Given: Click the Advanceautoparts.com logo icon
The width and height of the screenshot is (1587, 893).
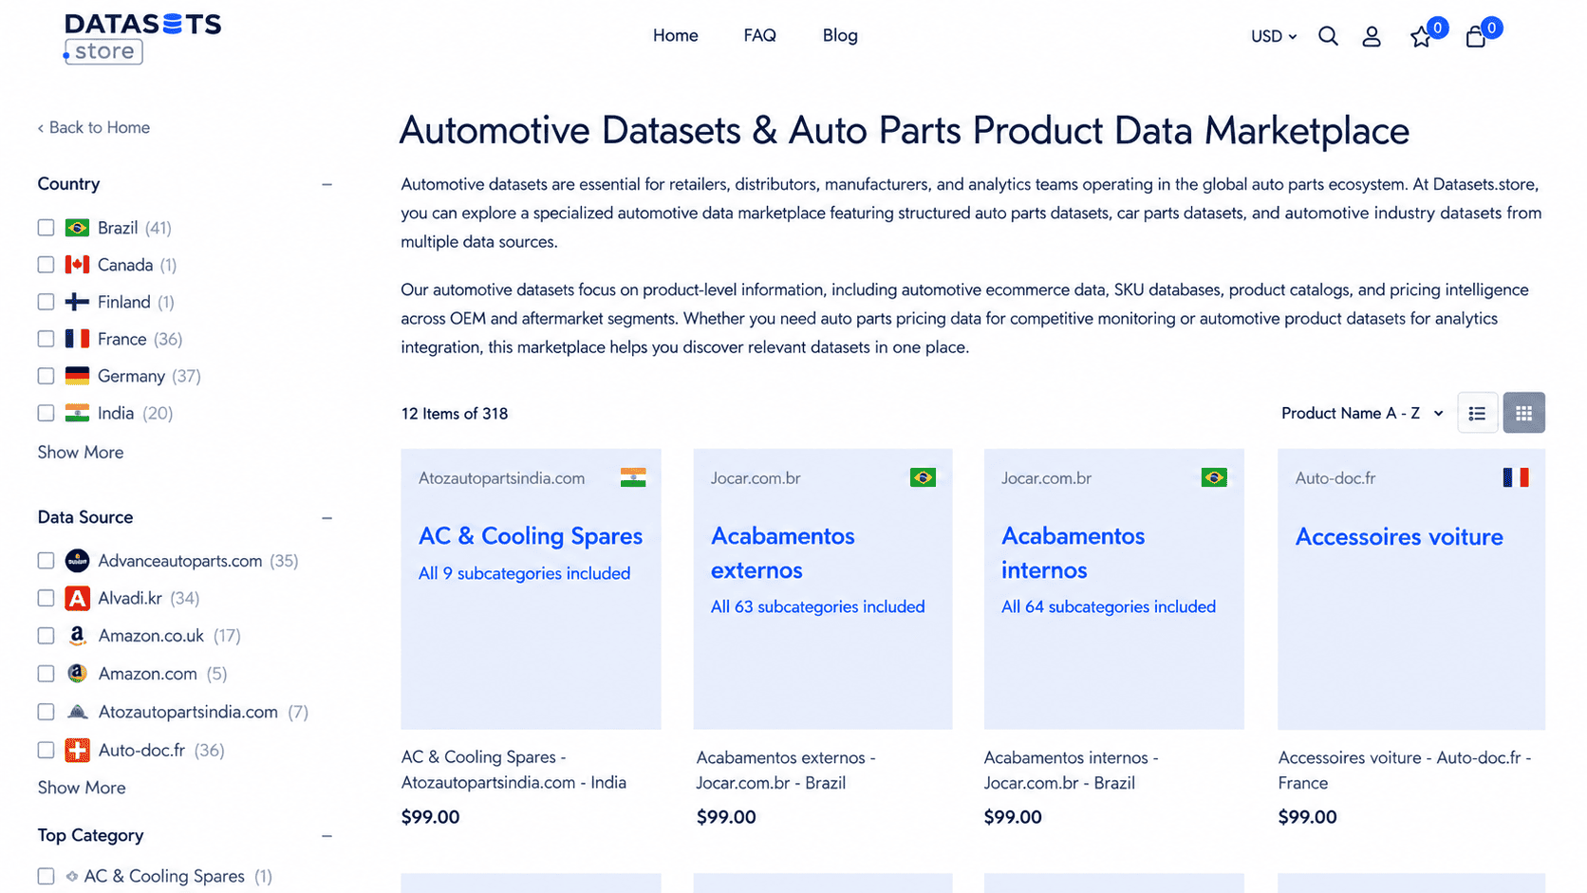Looking at the screenshot, I should coord(77,561).
